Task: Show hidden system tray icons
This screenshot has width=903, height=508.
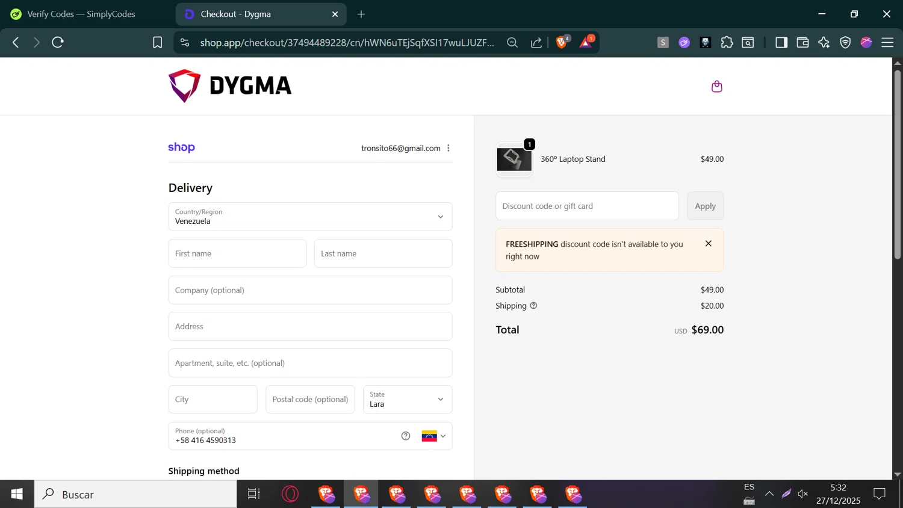Action: click(x=769, y=494)
